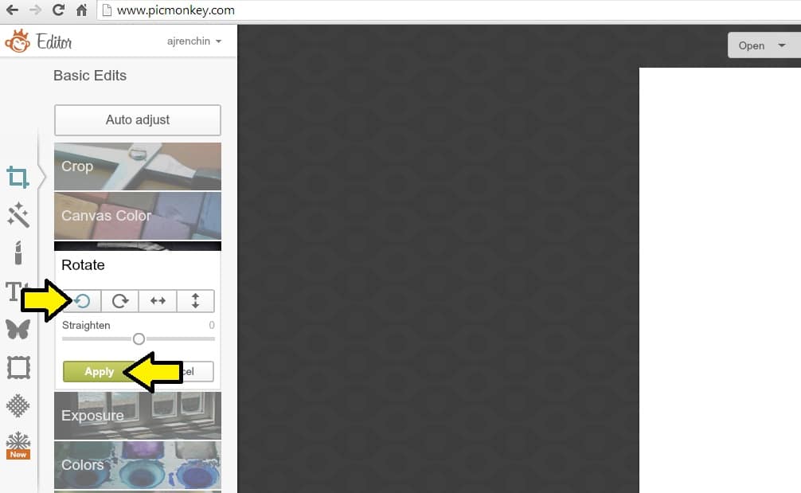Open the Effects magic wand tool
Viewport: 801px width, 493px height.
click(18, 214)
